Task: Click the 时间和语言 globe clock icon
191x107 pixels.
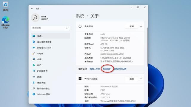Action: coord(34,71)
